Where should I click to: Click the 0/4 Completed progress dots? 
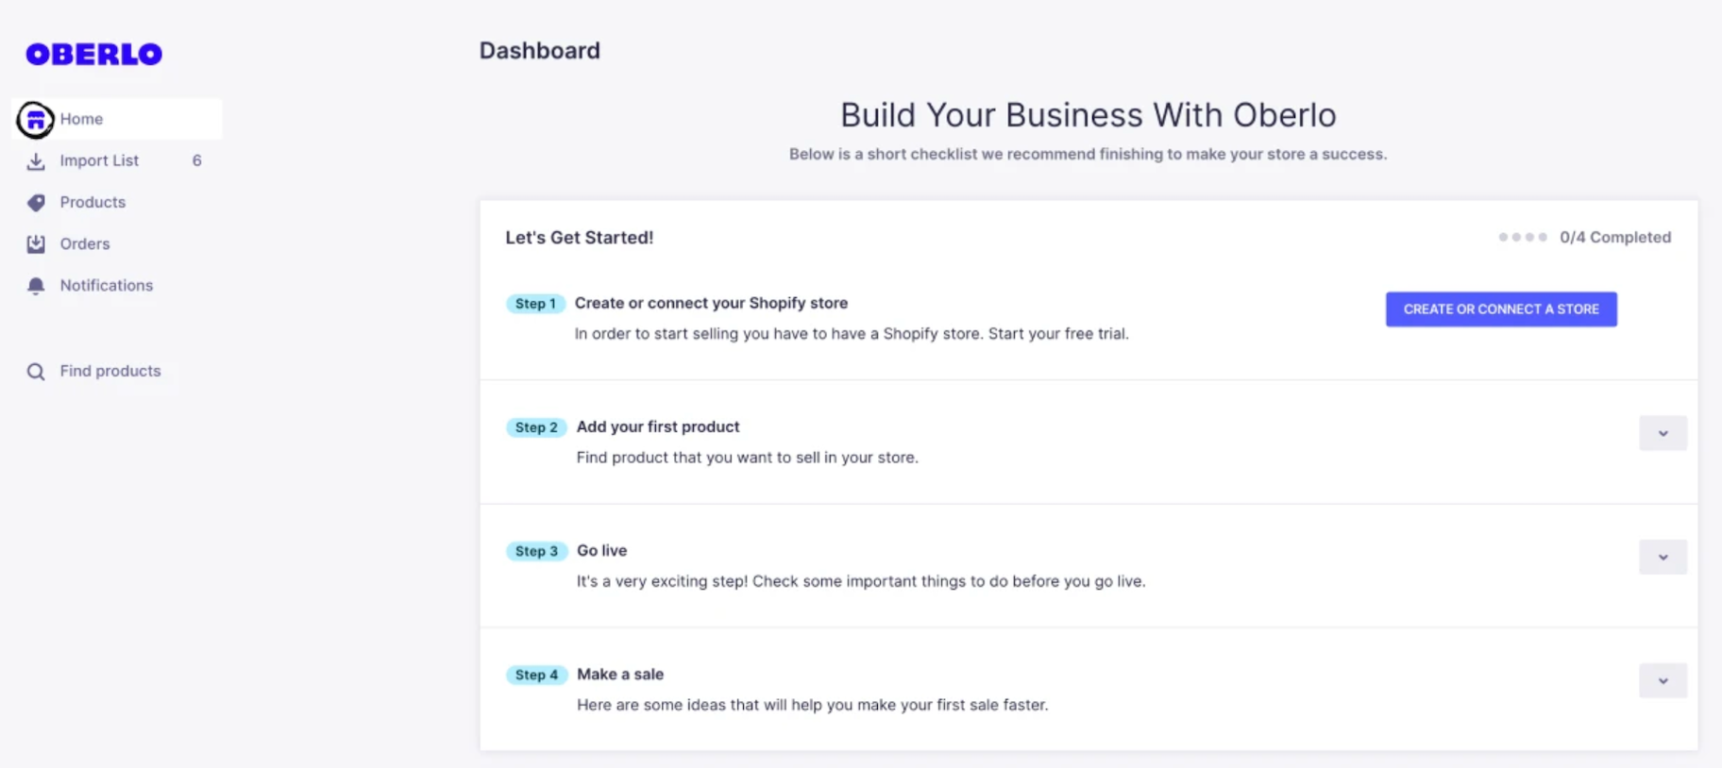point(1522,237)
